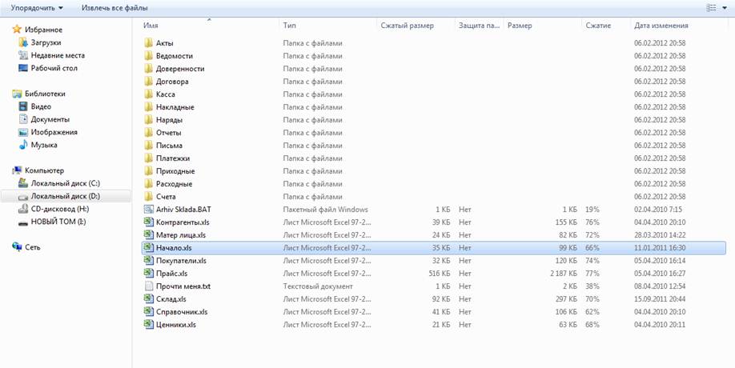This screenshot has height=368, width=735.
Task: Open НОВЫЙ ТОМ (I:) drive
Action: point(58,222)
